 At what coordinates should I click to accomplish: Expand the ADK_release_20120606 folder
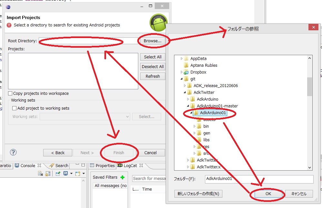click(x=185, y=86)
